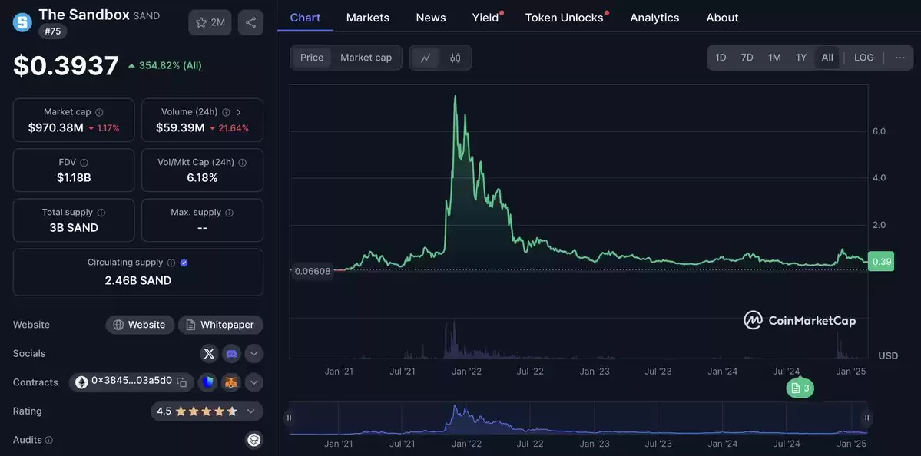
Task: Click the 3B SAND total supply value
Action: pos(74,228)
